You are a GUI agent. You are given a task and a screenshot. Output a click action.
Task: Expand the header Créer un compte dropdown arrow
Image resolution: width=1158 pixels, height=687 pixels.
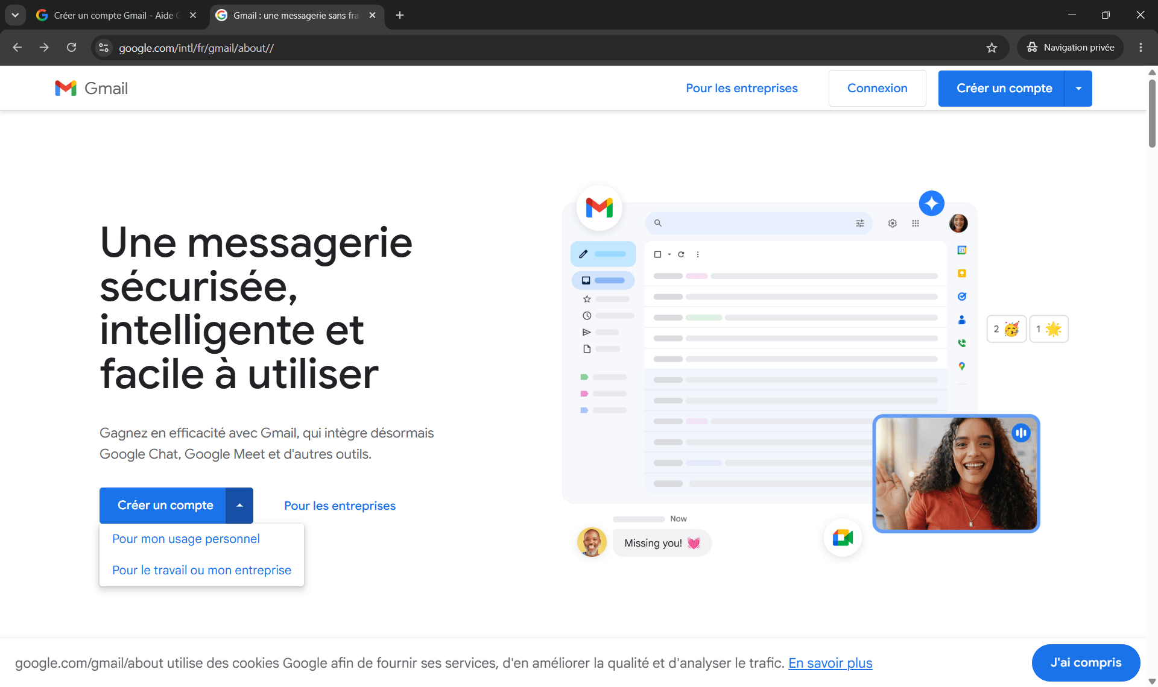(x=1078, y=88)
